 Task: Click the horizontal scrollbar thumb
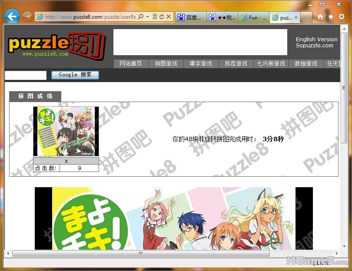coord(141,253)
